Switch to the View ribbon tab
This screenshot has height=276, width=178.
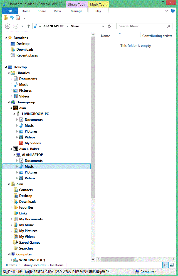(57, 11)
